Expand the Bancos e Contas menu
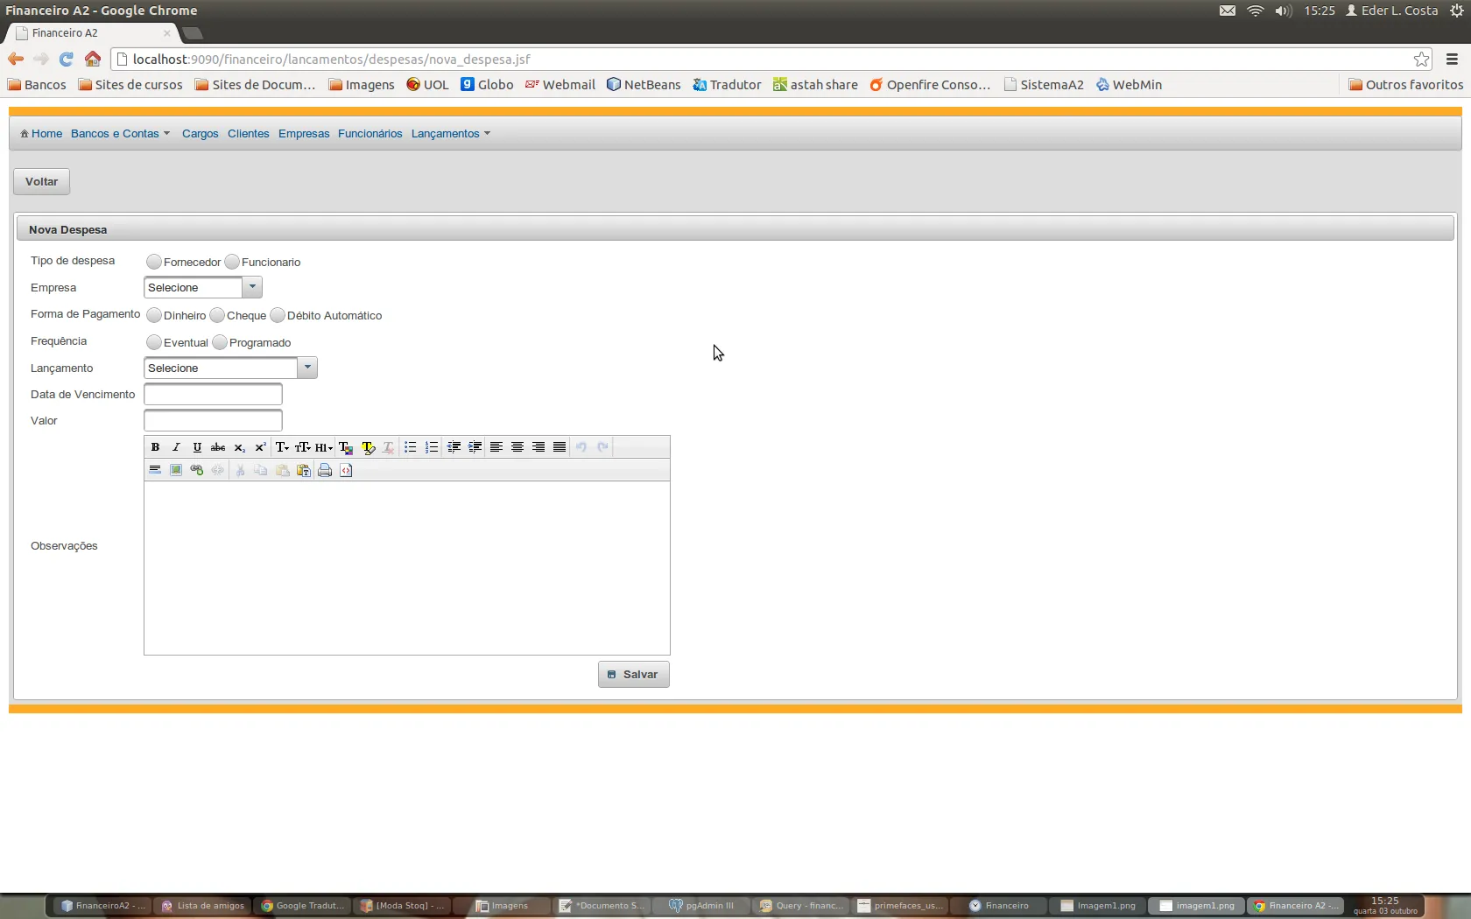This screenshot has width=1471, height=919. pos(120,133)
